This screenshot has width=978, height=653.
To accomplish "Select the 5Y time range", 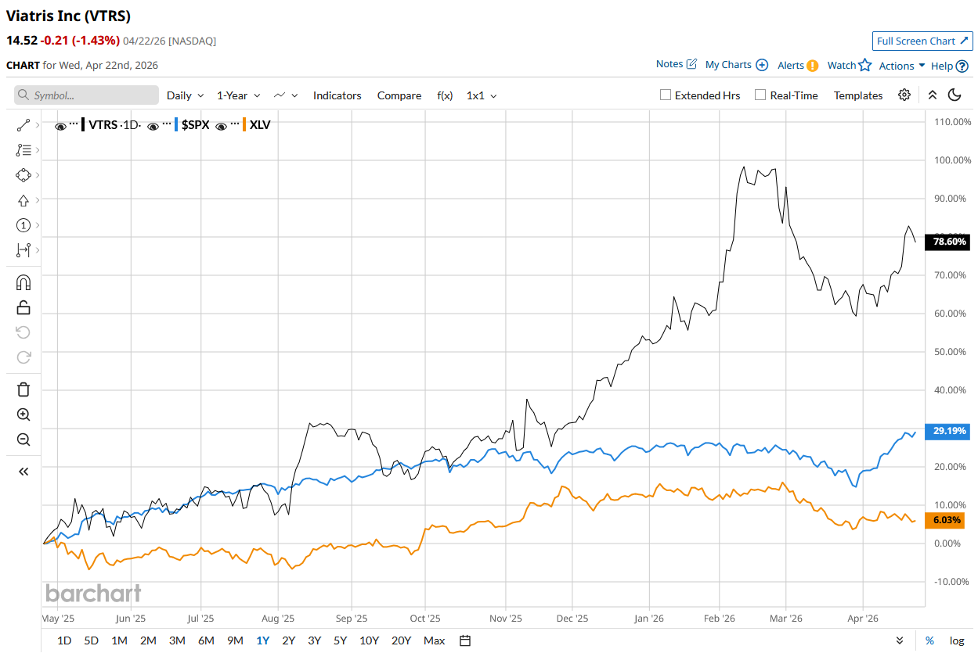I will coord(340,640).
